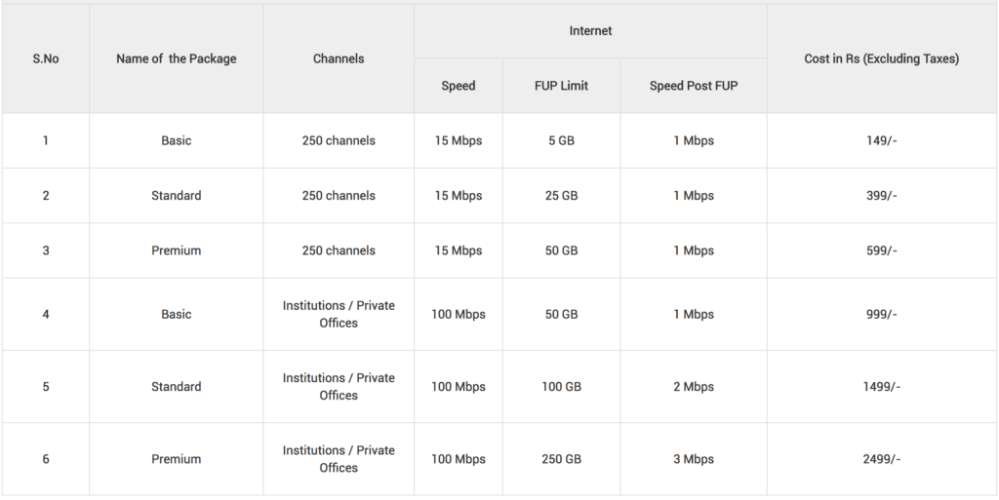Click the 'Speed Post FUP' sub-header
Screen dimensions: 999x500
pyautogui.click(x=694, y=86)
